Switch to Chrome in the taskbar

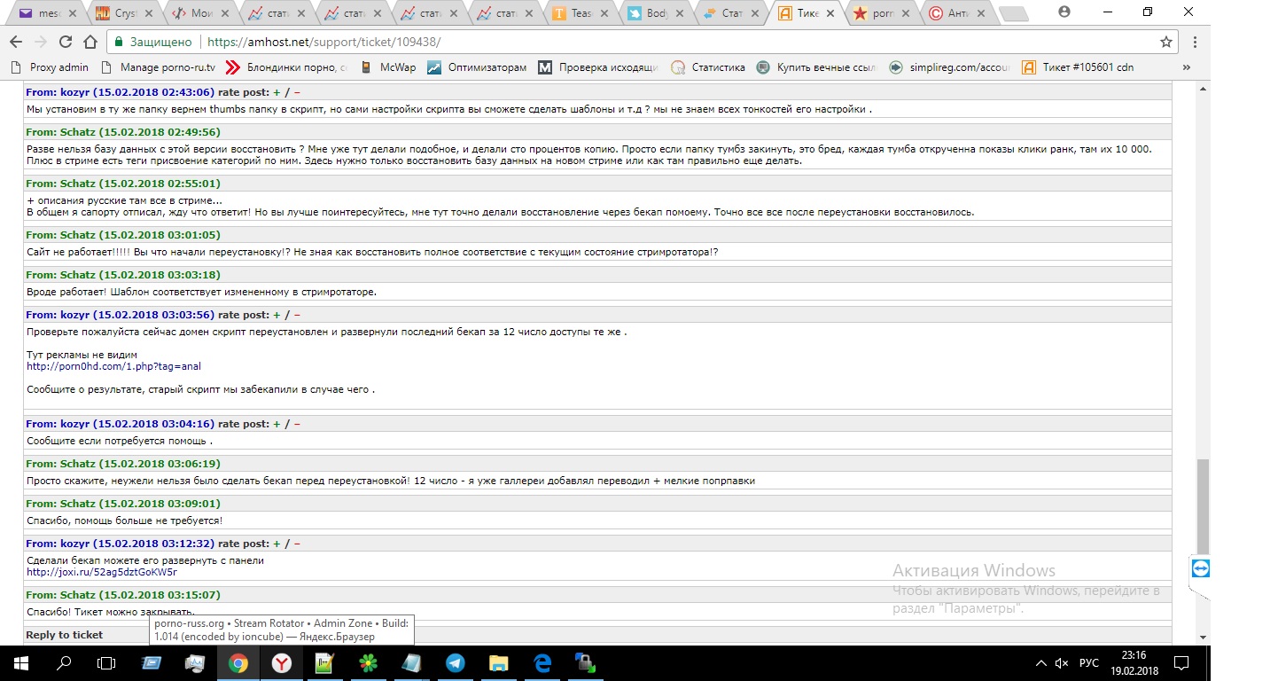click(238, 662)
